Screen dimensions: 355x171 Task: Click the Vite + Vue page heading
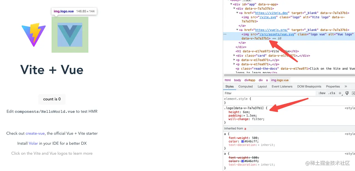pyautogui.click(x=52, y=69)
